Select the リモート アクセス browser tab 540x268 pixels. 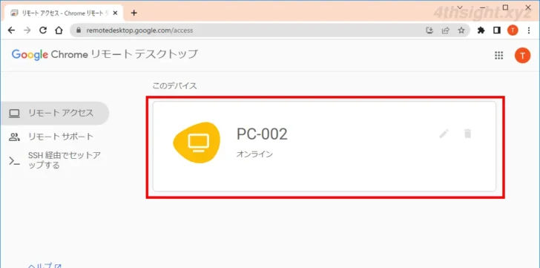click(64, 13)
